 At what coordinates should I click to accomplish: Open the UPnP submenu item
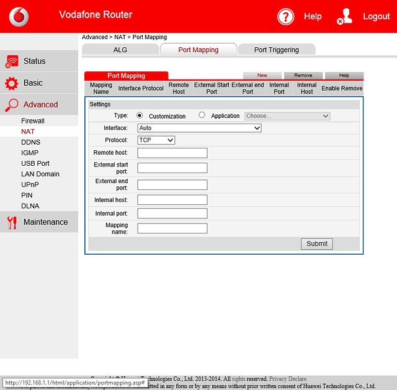pos(30,184)
